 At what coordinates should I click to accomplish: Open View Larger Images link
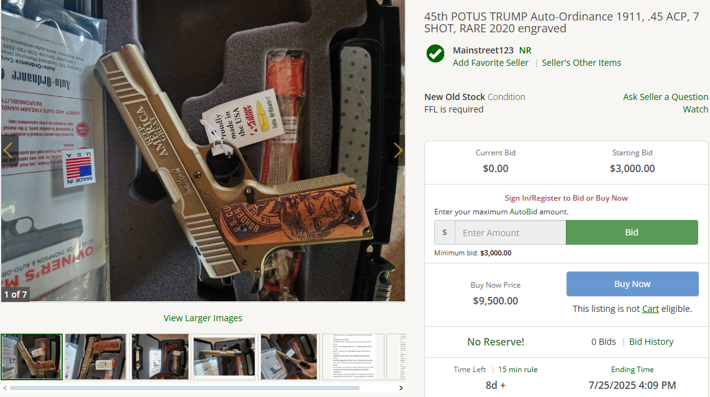point(203,318)
